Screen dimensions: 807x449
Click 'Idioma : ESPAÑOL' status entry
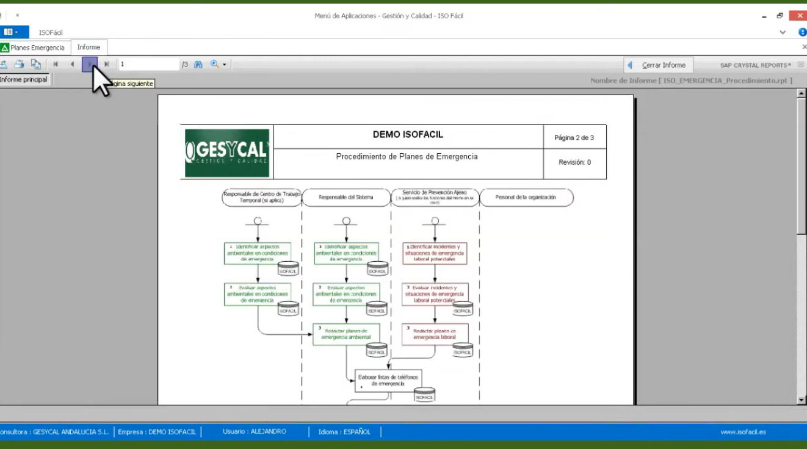[x=344, y=432]
